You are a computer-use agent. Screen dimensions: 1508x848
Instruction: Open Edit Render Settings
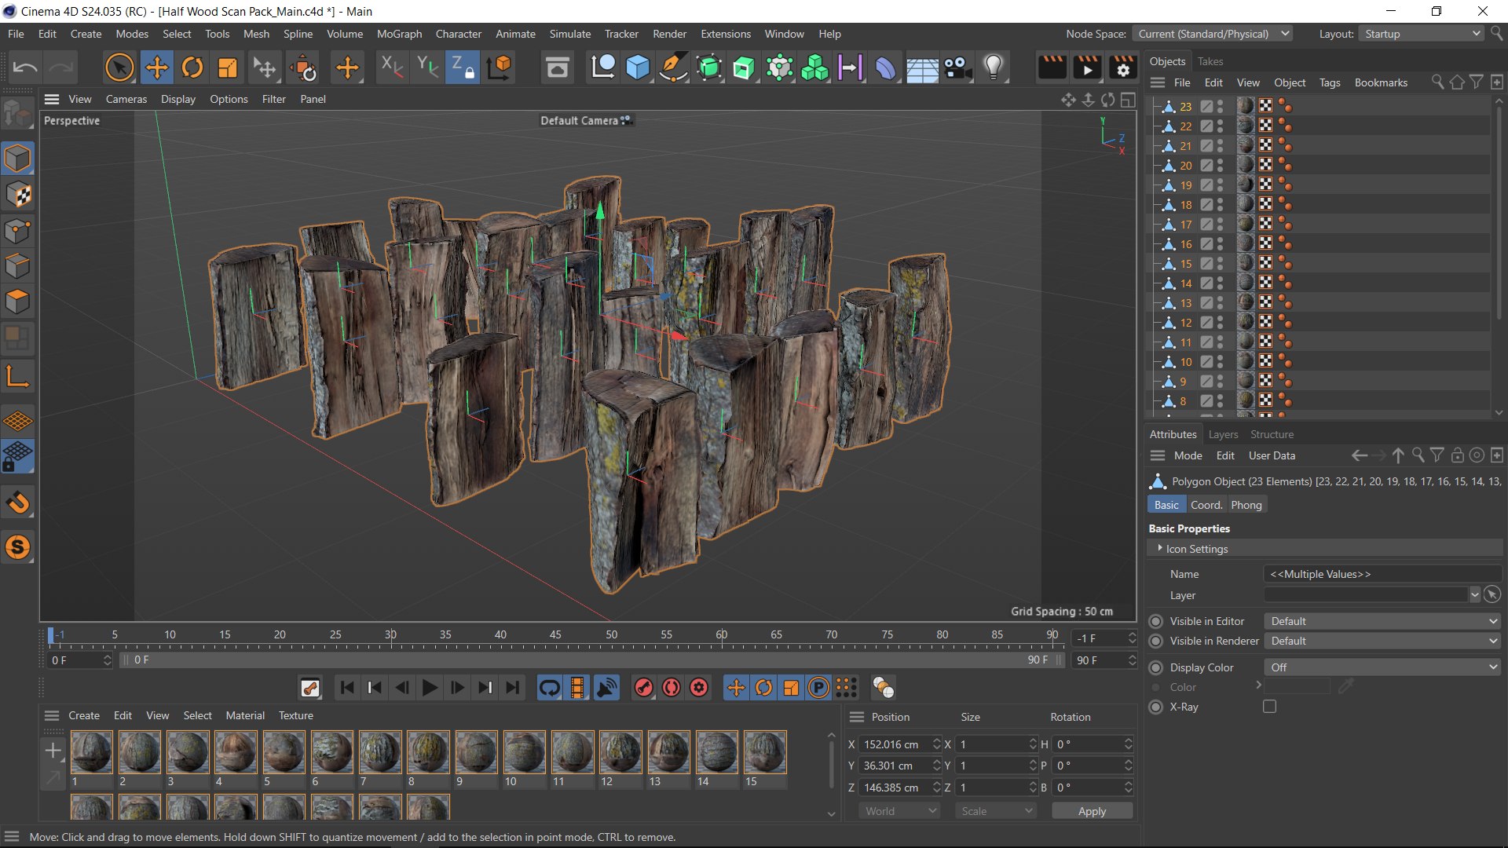pyautogui.click(x=1122, y=68)
